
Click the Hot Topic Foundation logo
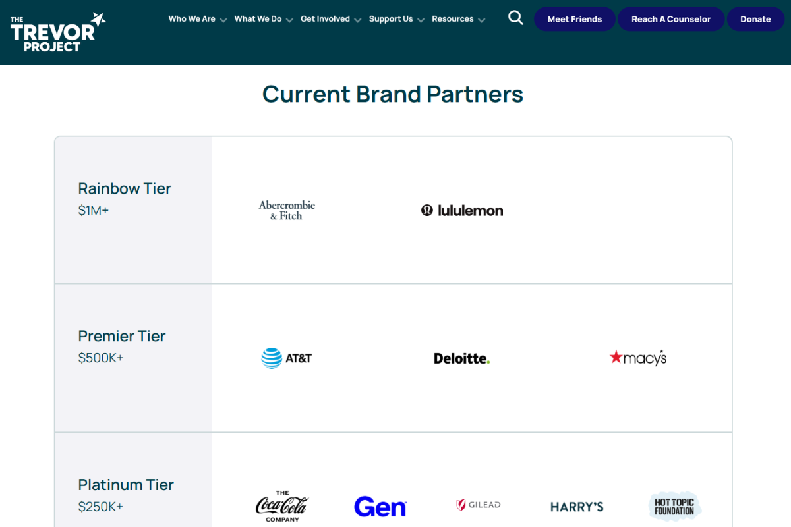(674, 506)
